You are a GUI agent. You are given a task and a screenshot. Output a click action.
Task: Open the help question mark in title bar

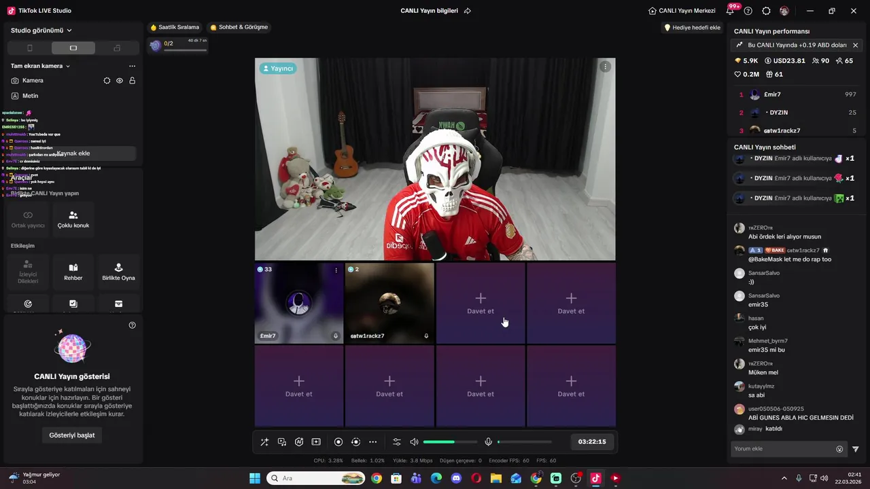tap(748, 11)
